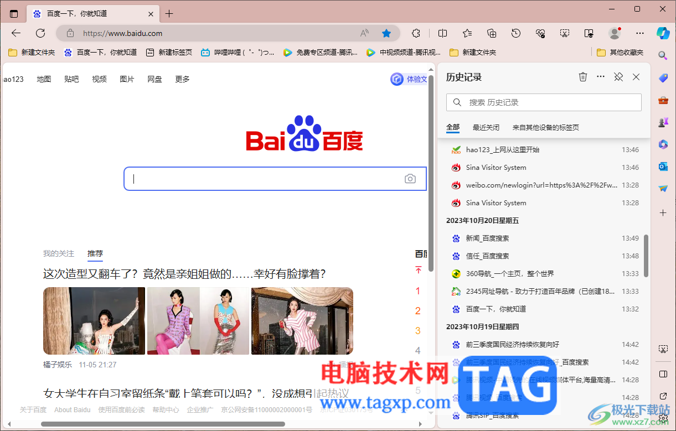Viewport: 676px width, 431px height.
Task: Open sidebar search magnifier icon
Action: tap(663, 56)
